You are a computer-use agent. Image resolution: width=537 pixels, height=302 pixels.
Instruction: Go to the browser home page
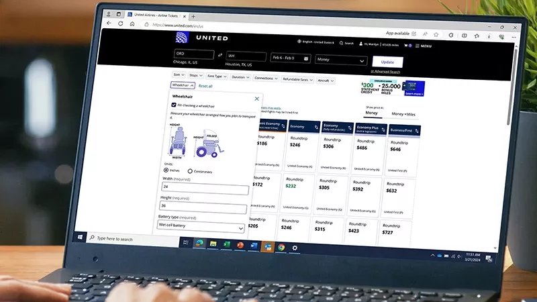click(x=132, y=24)
